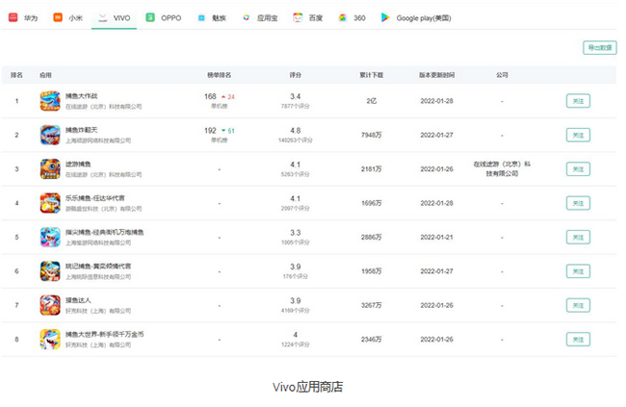626x407 pixels.
Task: Click 关注 for 捕鱼大作战
Action: pyautogui.click(x=578, y=101)
